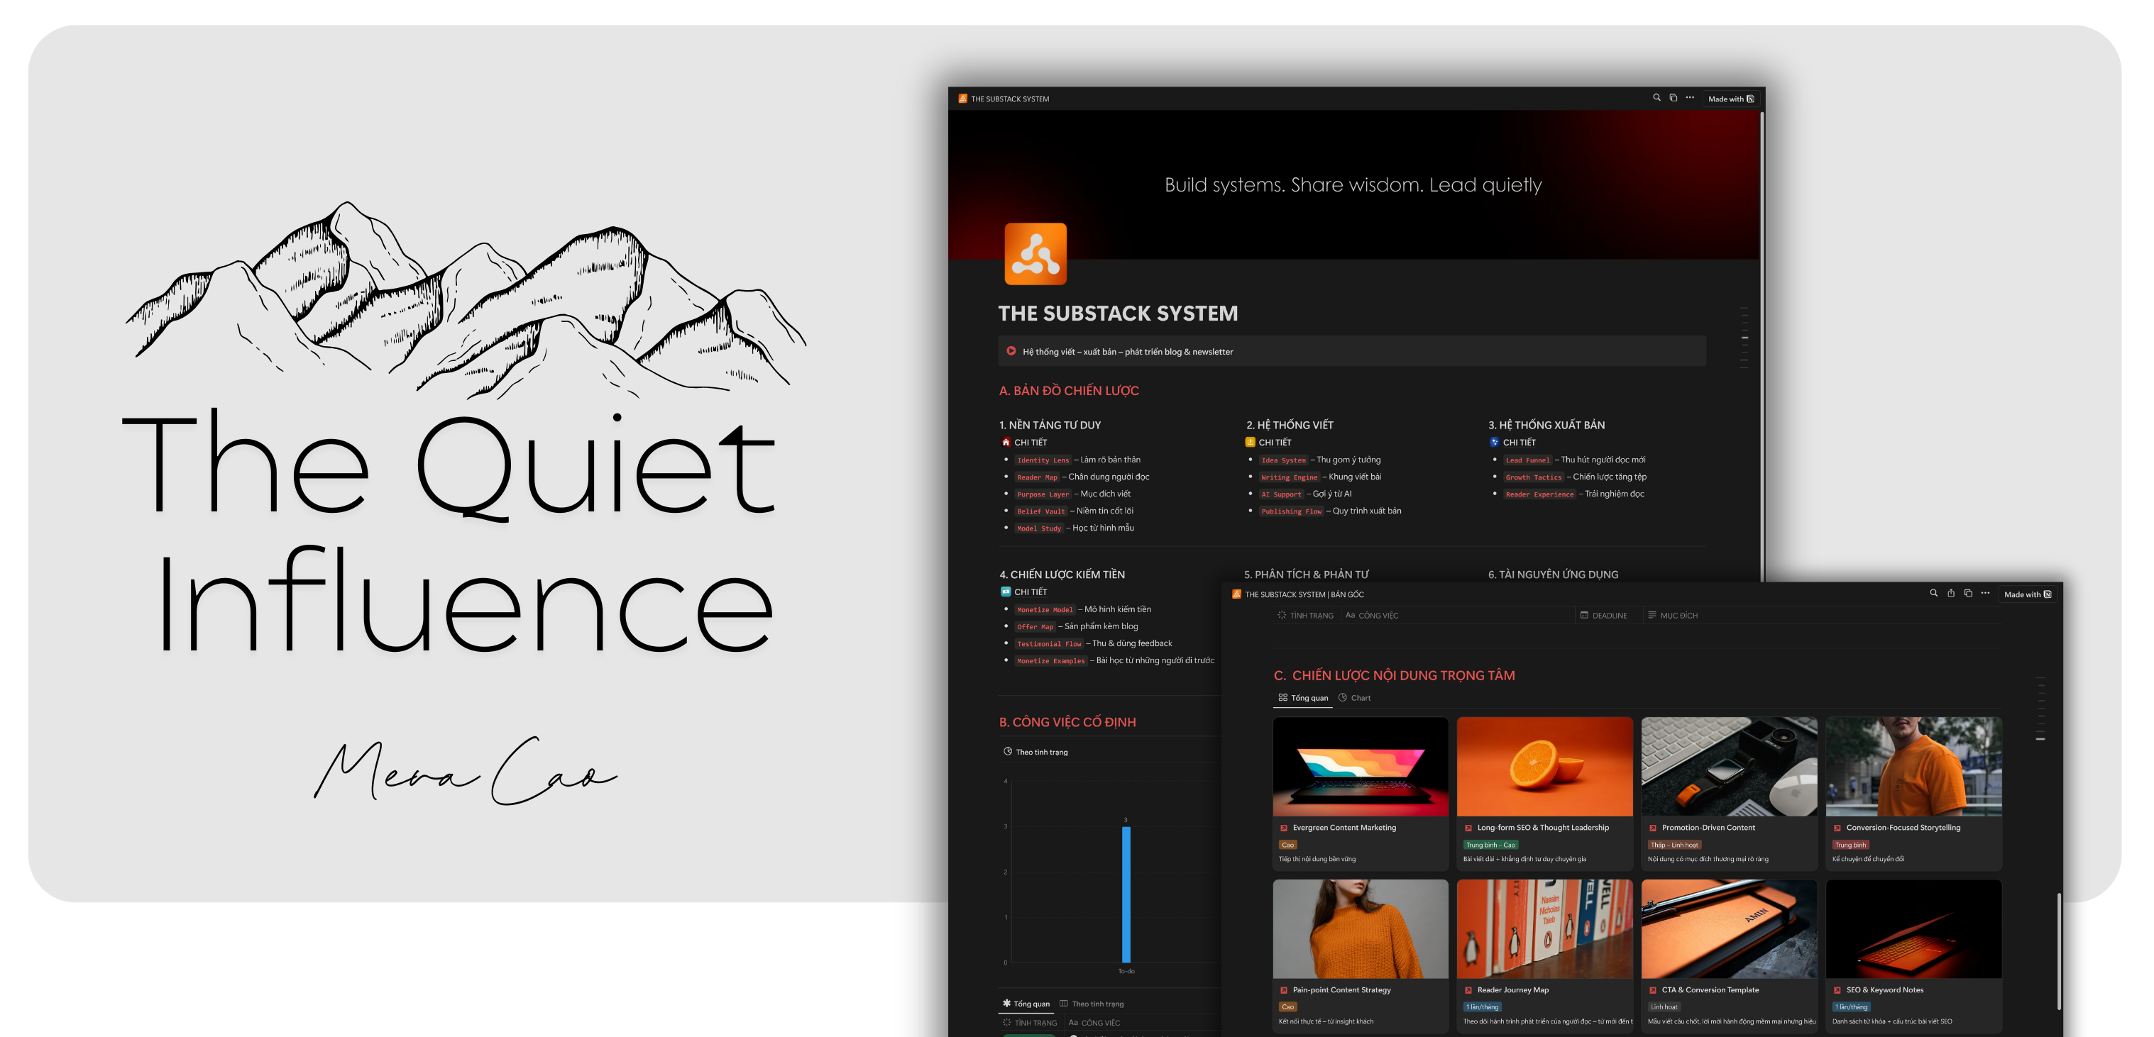Open three-dot menu in front Bản Gốc window

tap(1985, 593)
